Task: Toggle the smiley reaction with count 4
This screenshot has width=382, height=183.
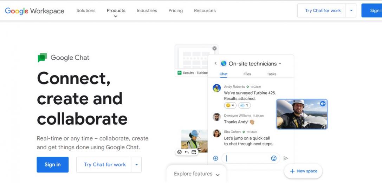Action: click(230, 105)
